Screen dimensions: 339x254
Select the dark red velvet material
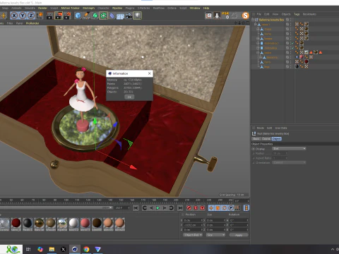click(x=16, y=223)
